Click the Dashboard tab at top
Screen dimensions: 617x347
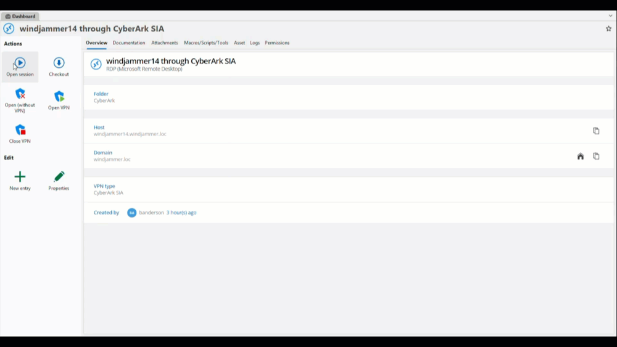pos(21,16)
